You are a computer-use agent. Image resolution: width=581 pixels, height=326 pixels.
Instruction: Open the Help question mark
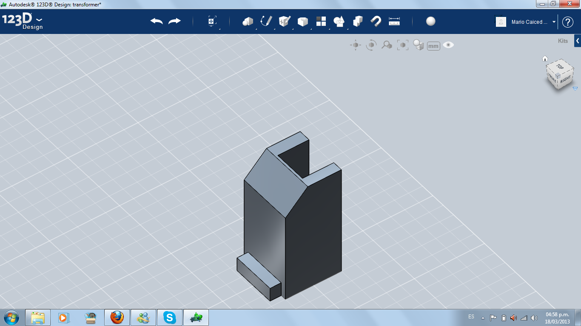(x=568, y=22)
